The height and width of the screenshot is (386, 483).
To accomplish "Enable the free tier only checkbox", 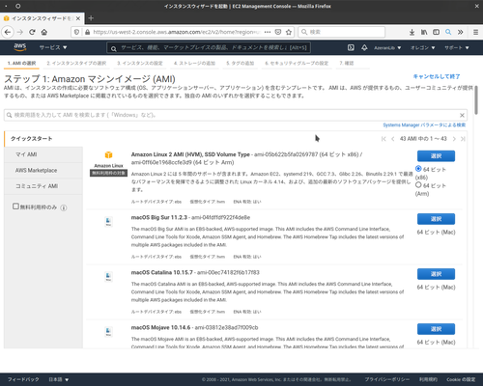I will click(15, 207).
